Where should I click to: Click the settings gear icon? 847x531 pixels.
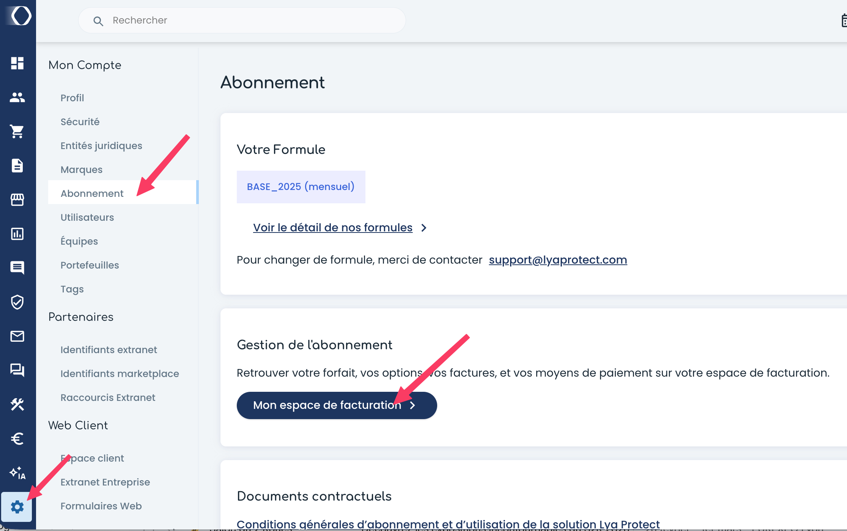pyautogui.click(x=17, y=507)
